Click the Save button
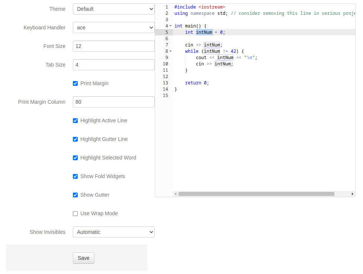This screenshot has width=363, height=274. (x=83, y=258)
